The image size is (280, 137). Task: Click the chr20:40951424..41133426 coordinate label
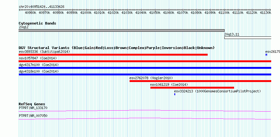pyautogui.click(x=42, y=7)
